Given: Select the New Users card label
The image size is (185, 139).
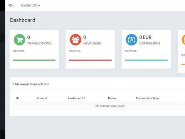Looking at the screenshot, I should point(92,43).
